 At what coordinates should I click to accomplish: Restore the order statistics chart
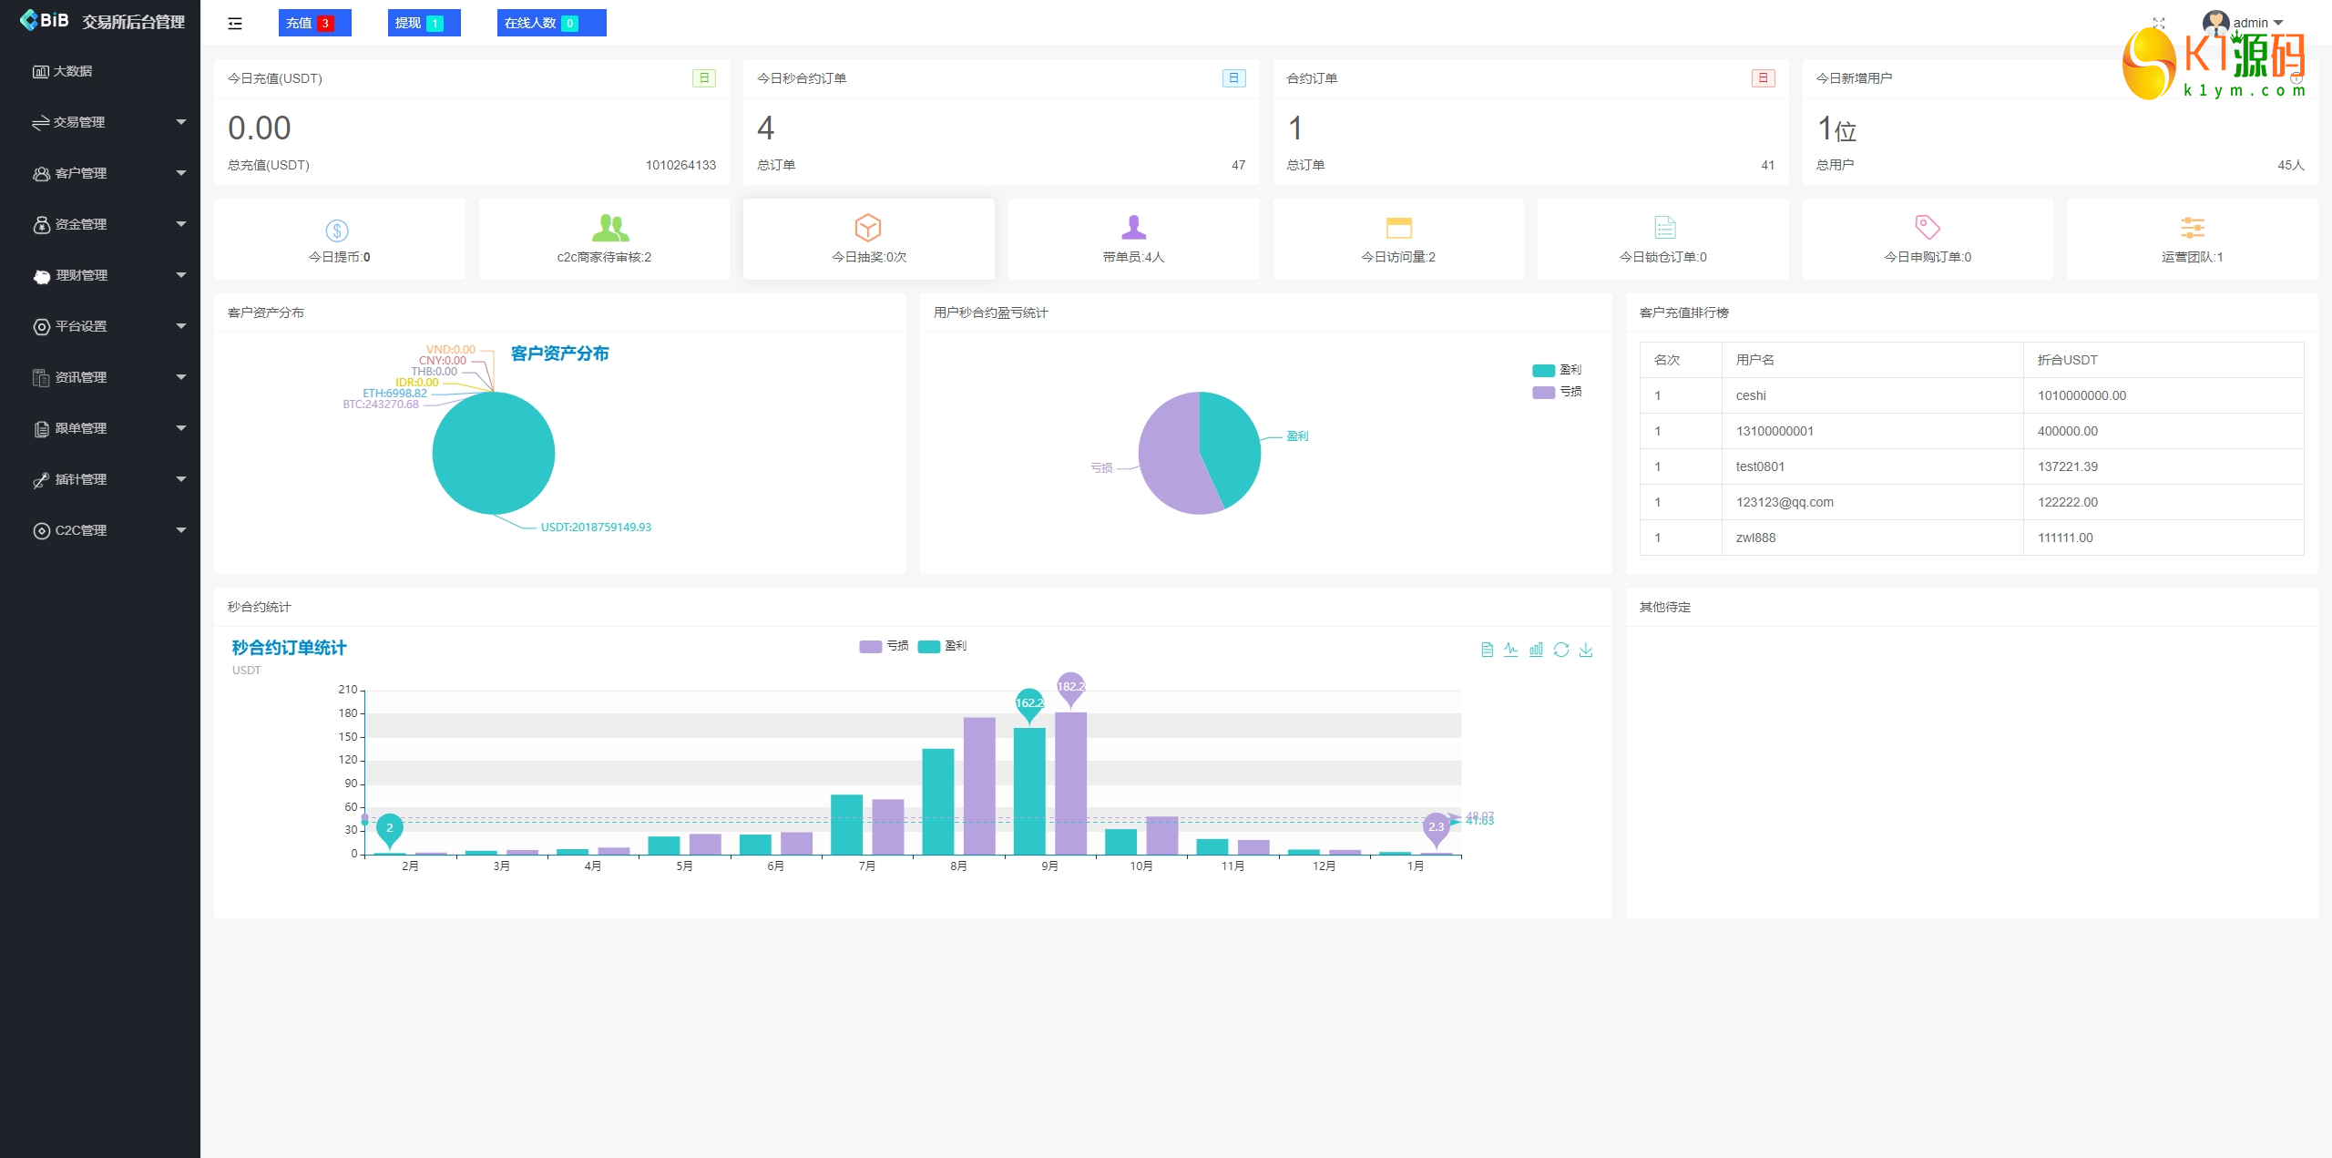tap(1561, 650)
